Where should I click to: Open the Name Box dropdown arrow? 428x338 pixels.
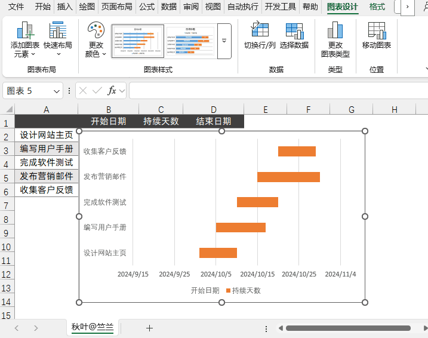[57, 91]
